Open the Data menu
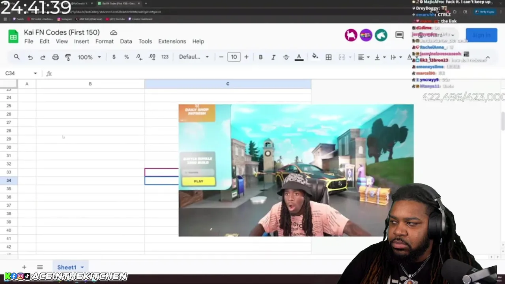This screenshot has width=505, height=284. point(126,41)
